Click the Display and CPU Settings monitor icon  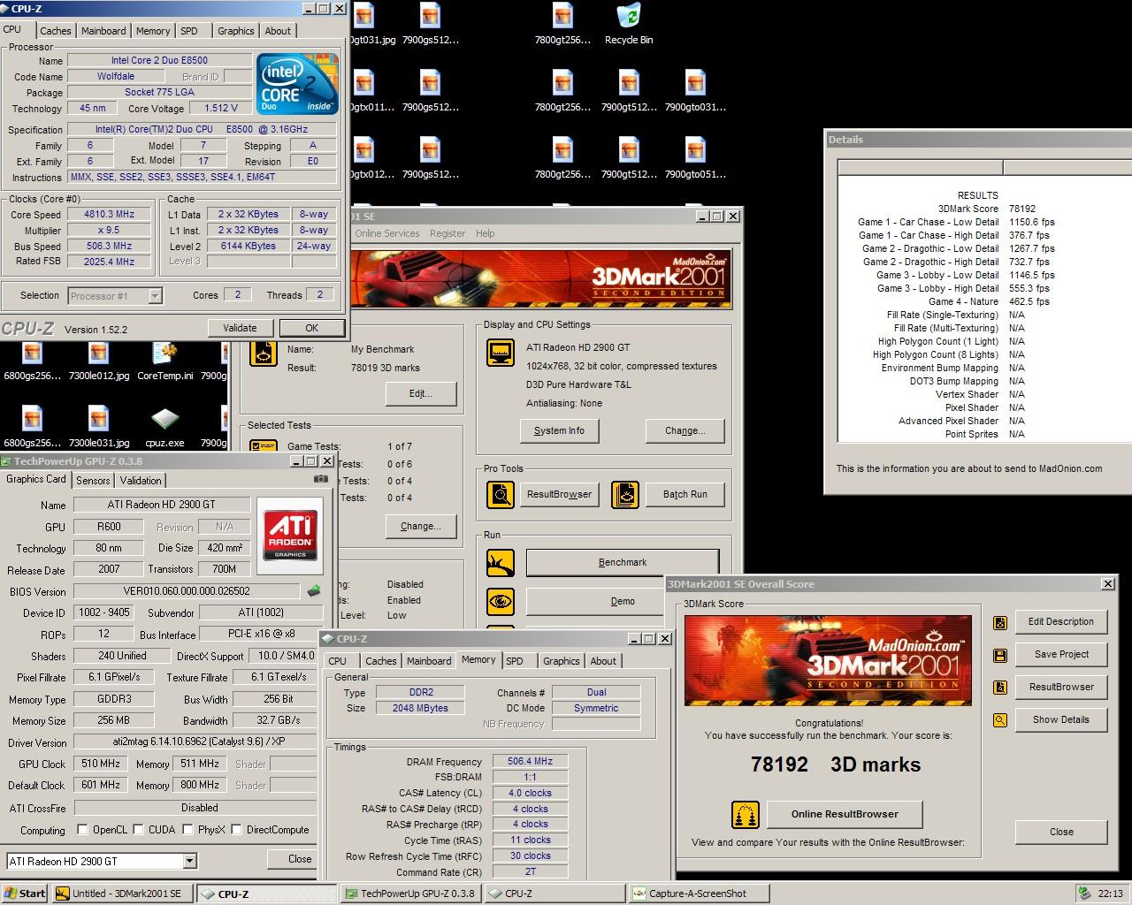tap(501, 353)
